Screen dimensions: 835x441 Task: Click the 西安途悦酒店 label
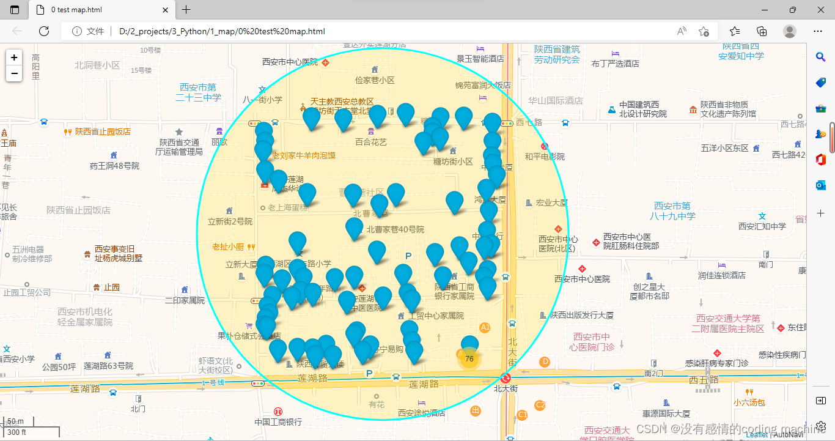[422, 413]
